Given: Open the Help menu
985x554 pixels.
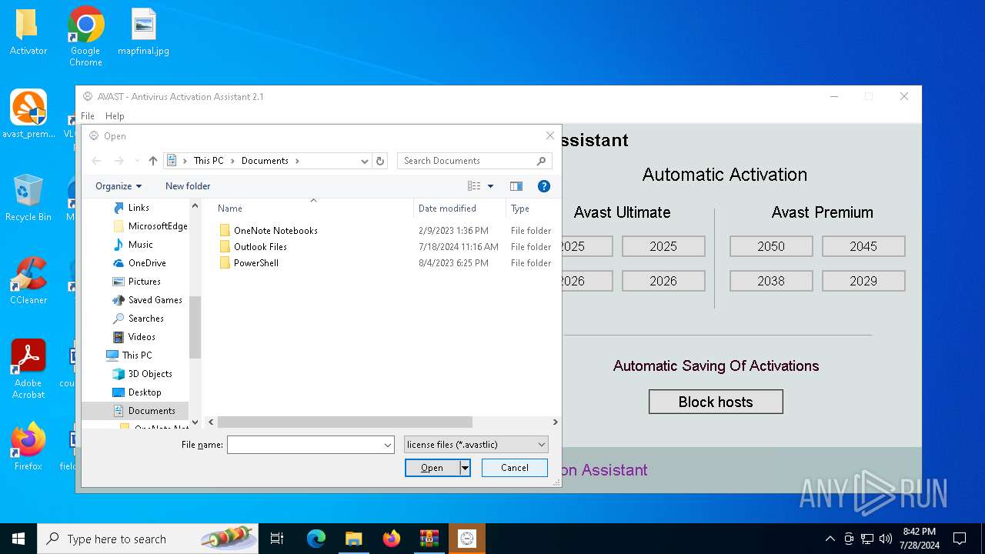Looking at the screenshot, I should pos(115,116).
